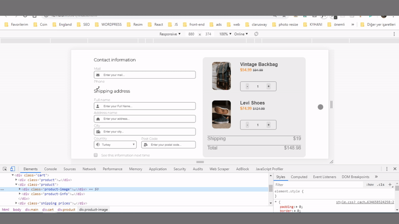Open the photo resize bookmark folder
399x224 pixels.
pos(285,24)
